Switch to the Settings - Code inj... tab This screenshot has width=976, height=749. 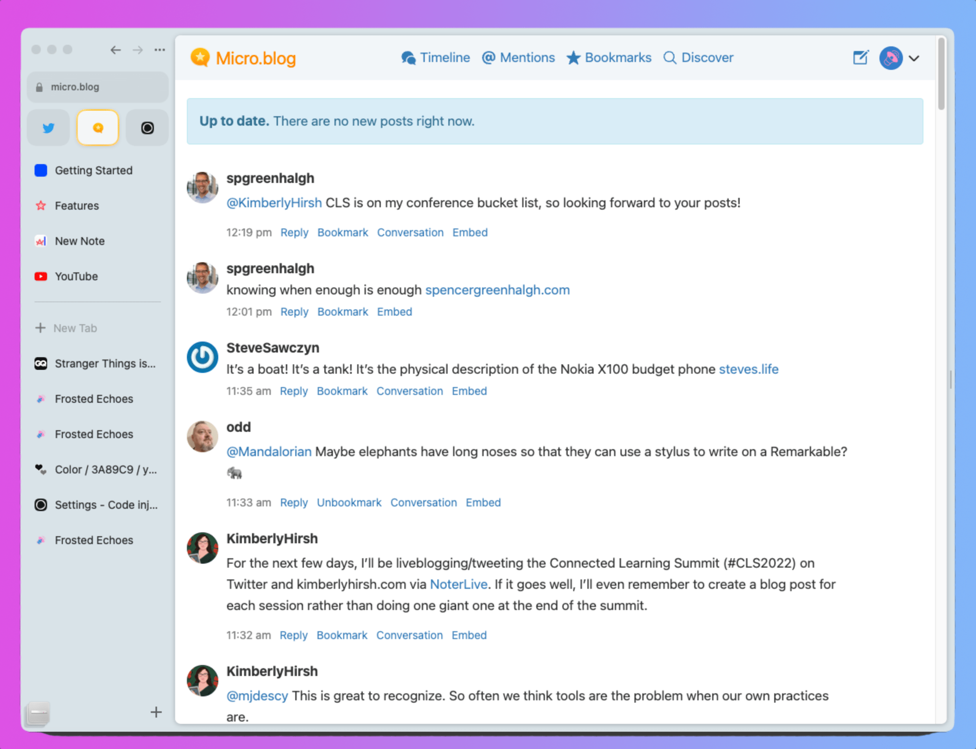pyautogui.click(x=98, y=505)
